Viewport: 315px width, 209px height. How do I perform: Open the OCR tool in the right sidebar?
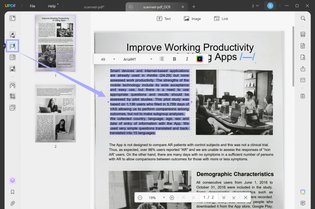pos(303,35)
